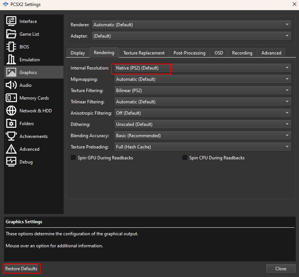Select the Network & HDD label
This screenshot has height=277, width=299.
(36, 111)
